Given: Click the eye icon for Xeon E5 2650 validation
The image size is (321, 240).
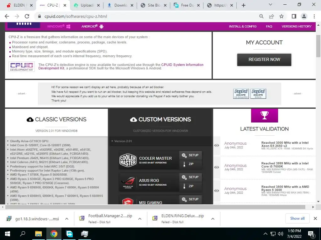Looking at the screenshot, I should click(x=217, y=146).
